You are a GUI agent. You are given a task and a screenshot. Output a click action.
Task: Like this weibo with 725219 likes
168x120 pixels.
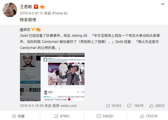[x=149, y=116]
